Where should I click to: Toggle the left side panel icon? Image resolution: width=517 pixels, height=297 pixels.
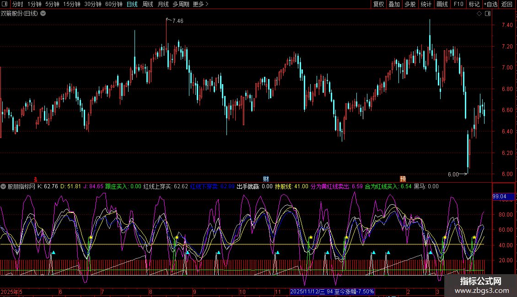coord(5,4)
